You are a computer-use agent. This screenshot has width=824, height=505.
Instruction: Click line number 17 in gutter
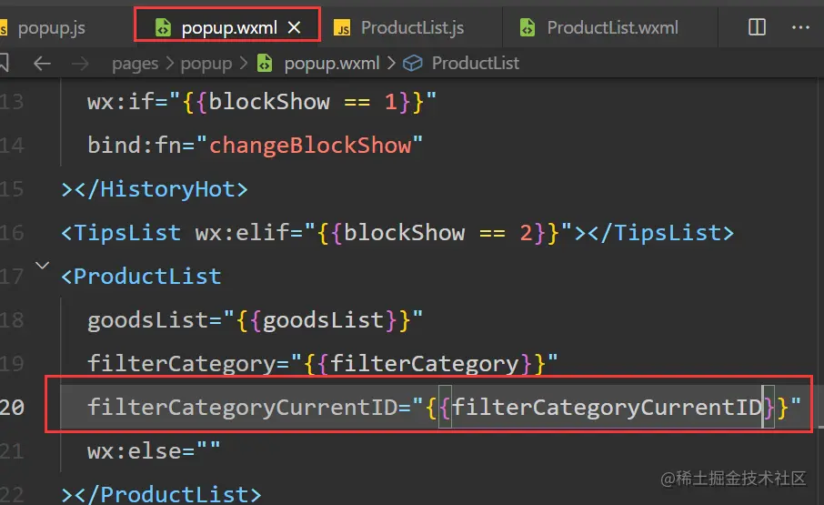pos(12,277)
